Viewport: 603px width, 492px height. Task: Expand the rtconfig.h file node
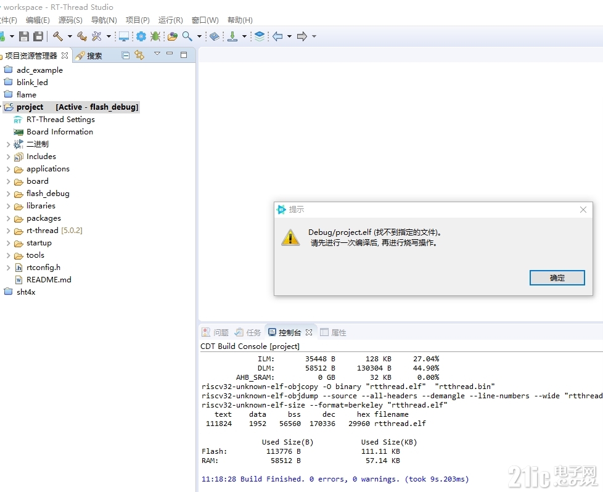pos(8,268)
